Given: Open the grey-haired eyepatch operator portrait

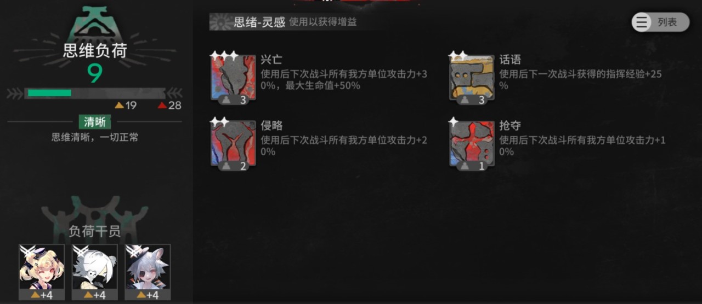Looking at the screenshot, I should pyautogui.click(x=148, y=272).
